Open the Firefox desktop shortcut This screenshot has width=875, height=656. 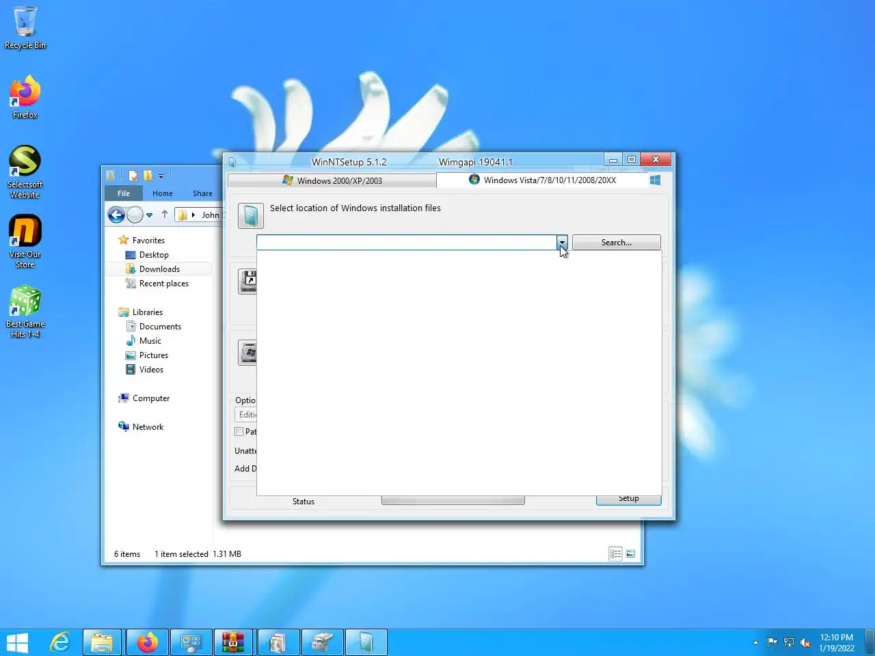click(x=25, y=97)
